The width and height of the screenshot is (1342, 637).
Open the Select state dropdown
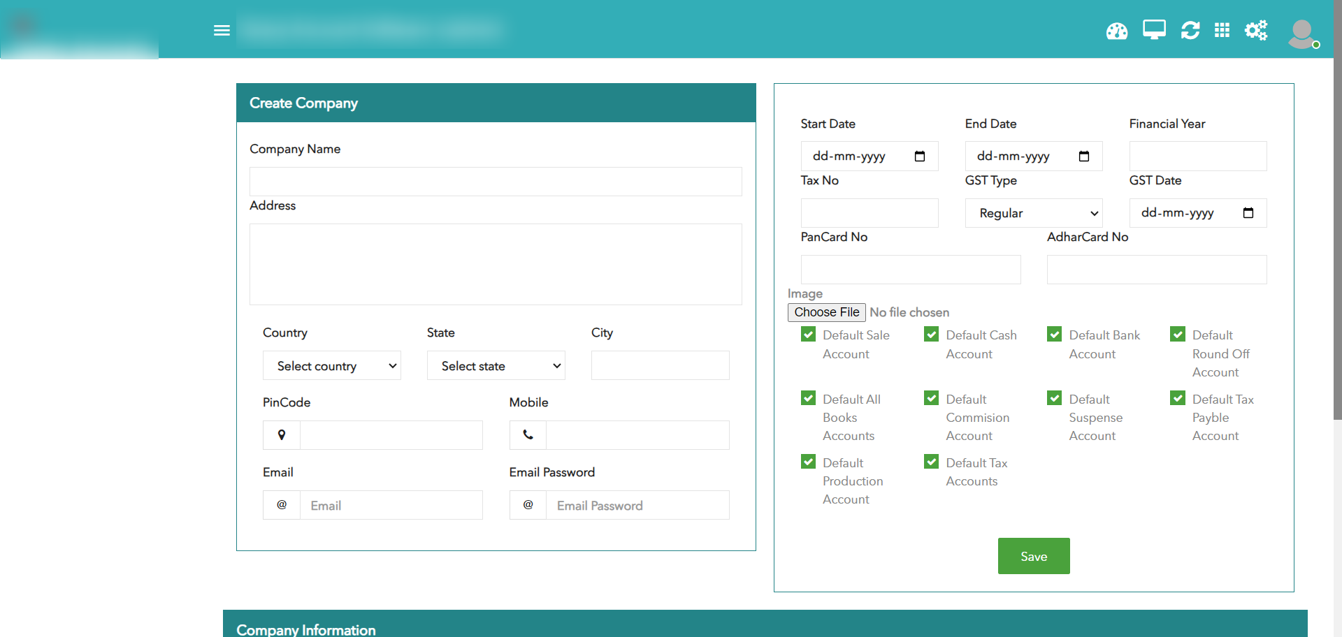coord(496,366)
